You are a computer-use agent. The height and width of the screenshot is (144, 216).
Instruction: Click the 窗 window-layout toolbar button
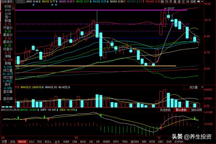(x=179, y=1)
